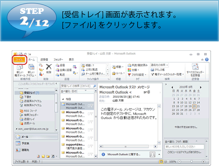Image resolution: width=219 pixels, height=166 pixels.
Task: Collapse the 今日 message group
Action: (x=63, y=99)
